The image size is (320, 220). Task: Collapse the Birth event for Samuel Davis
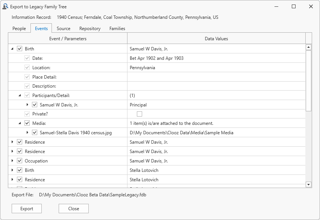[12, 49]
